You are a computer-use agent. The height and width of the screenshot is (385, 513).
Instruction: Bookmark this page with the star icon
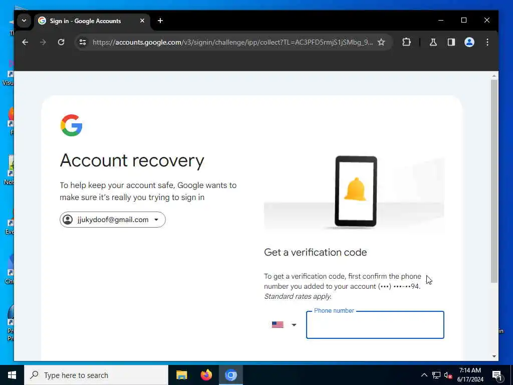[x=381, y=42]
